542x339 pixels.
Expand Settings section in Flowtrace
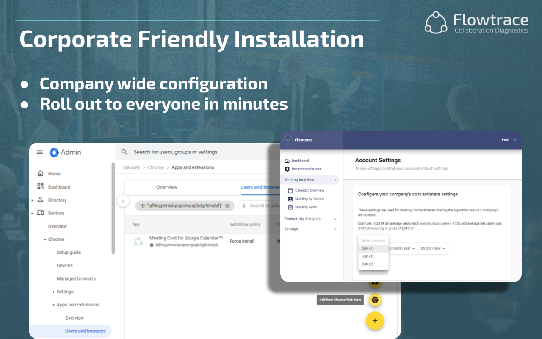coord(311,229)
